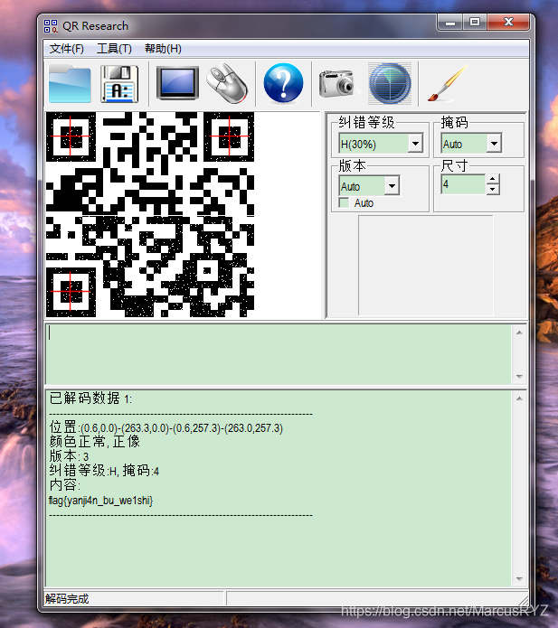Screen dimensions: 558x628
Task: Click the mouse selection icon
Action: click(227, 83)
